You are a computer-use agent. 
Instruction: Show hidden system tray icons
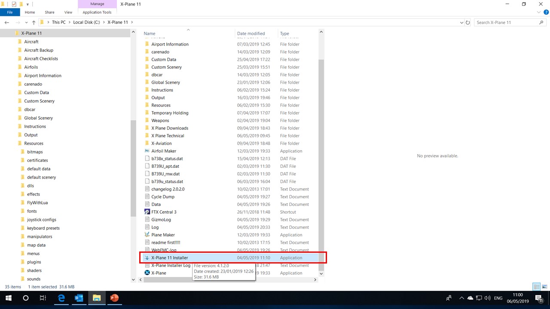point(461,298)
